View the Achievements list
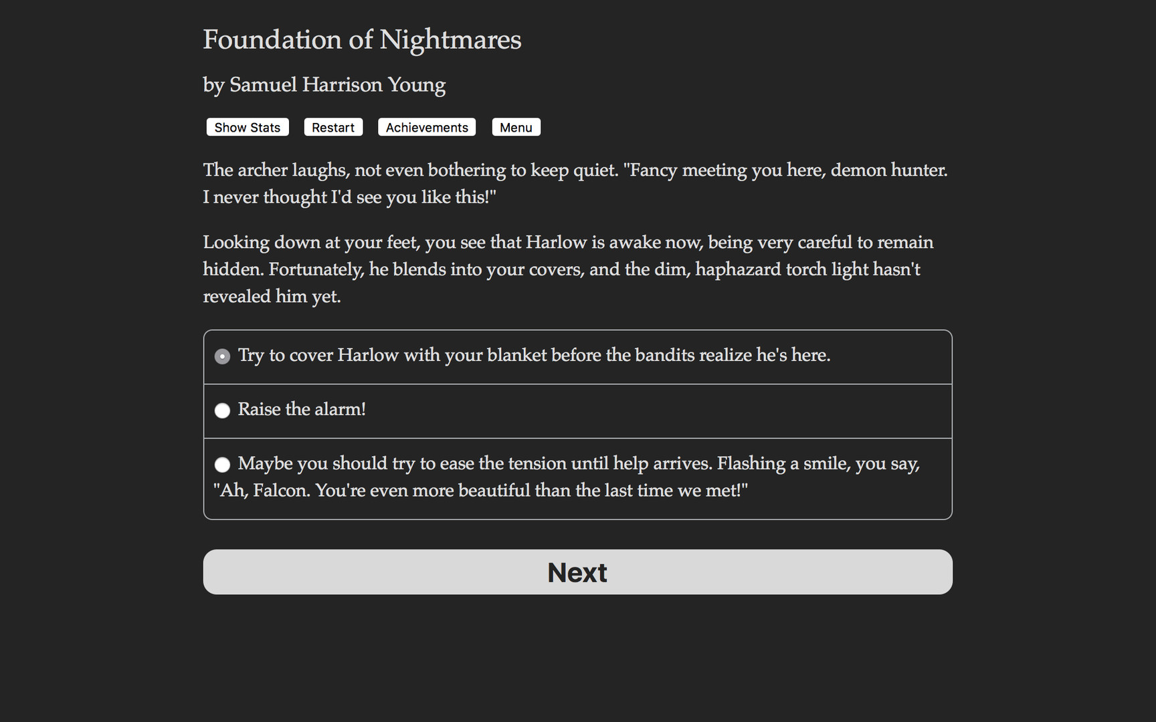Viewport: 1156px width, 722px height. coord(427,127)
